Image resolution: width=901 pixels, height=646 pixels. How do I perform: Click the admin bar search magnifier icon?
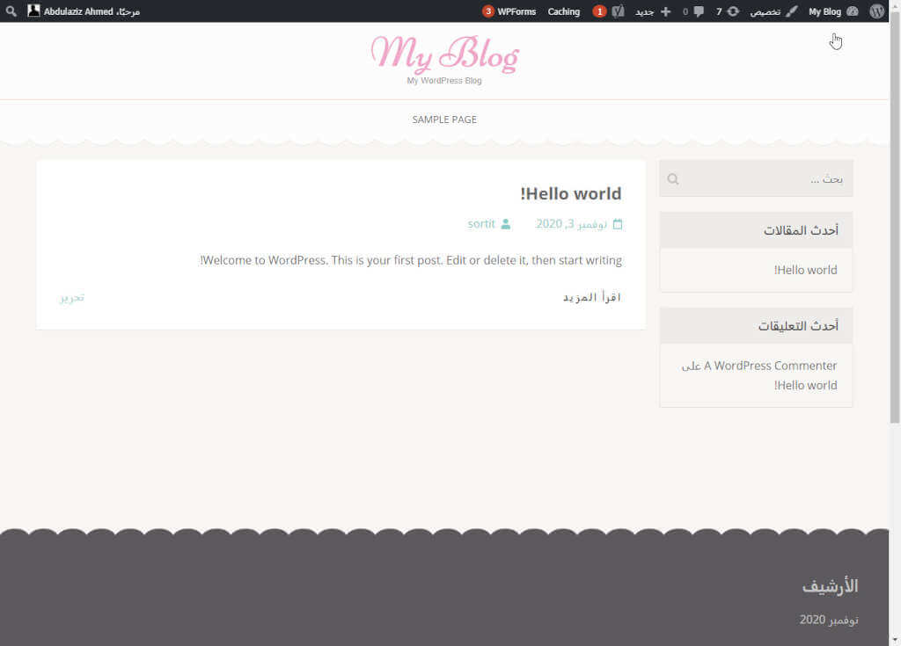click(x=11, y=11)
